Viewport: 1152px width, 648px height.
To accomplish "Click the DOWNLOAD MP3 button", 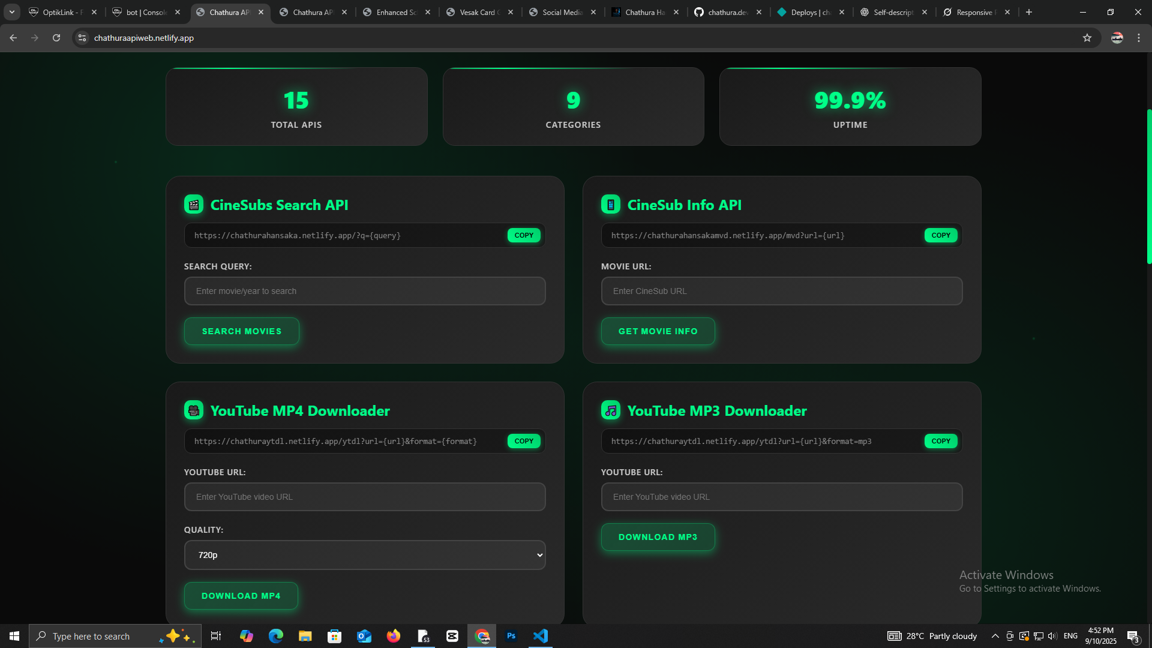I will tap(658, 537).
